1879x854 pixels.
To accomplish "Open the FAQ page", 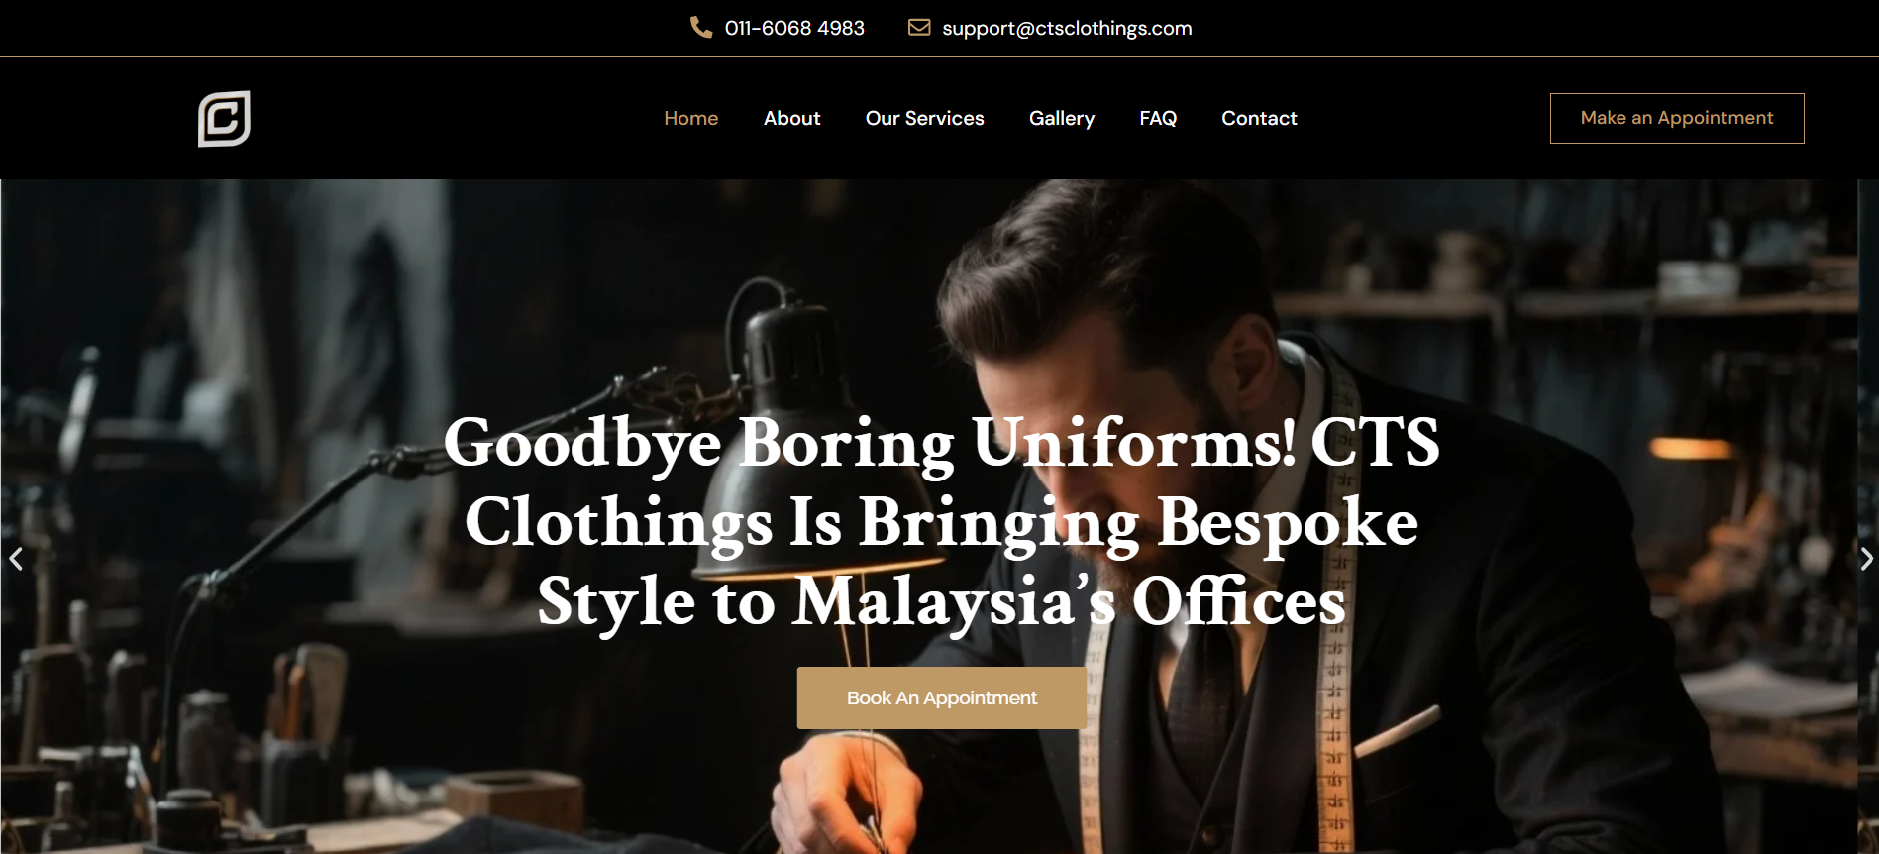I will click(1158, 118).
